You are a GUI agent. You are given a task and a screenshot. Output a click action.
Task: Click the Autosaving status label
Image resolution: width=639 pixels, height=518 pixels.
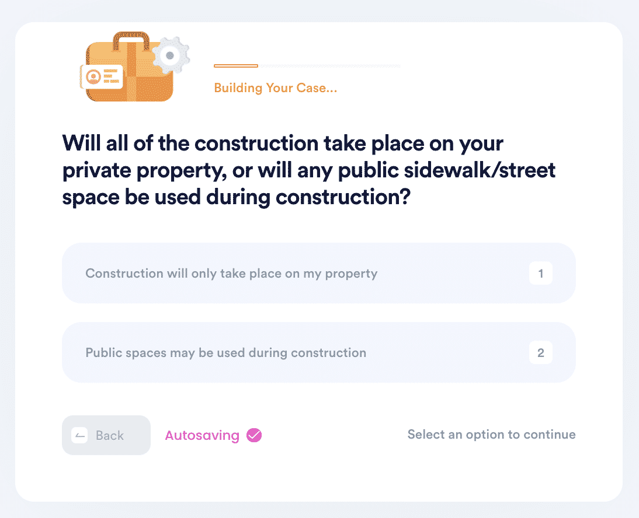pos(202,435)
